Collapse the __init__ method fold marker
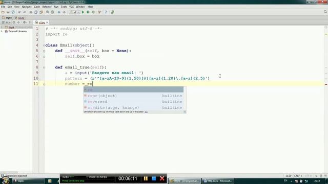 (44, 51)
